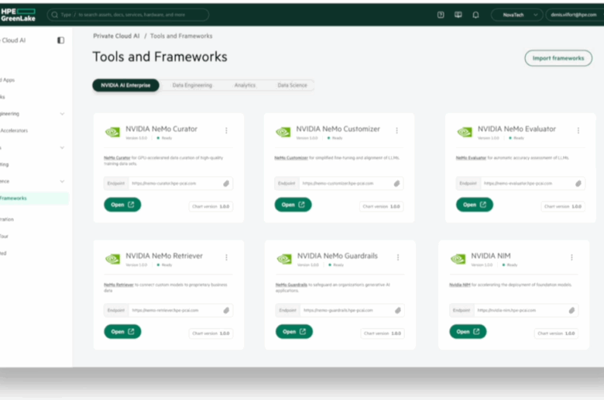Open NVIDIA NIM
This screenshot has width=604, height=400.
[468, 332]
